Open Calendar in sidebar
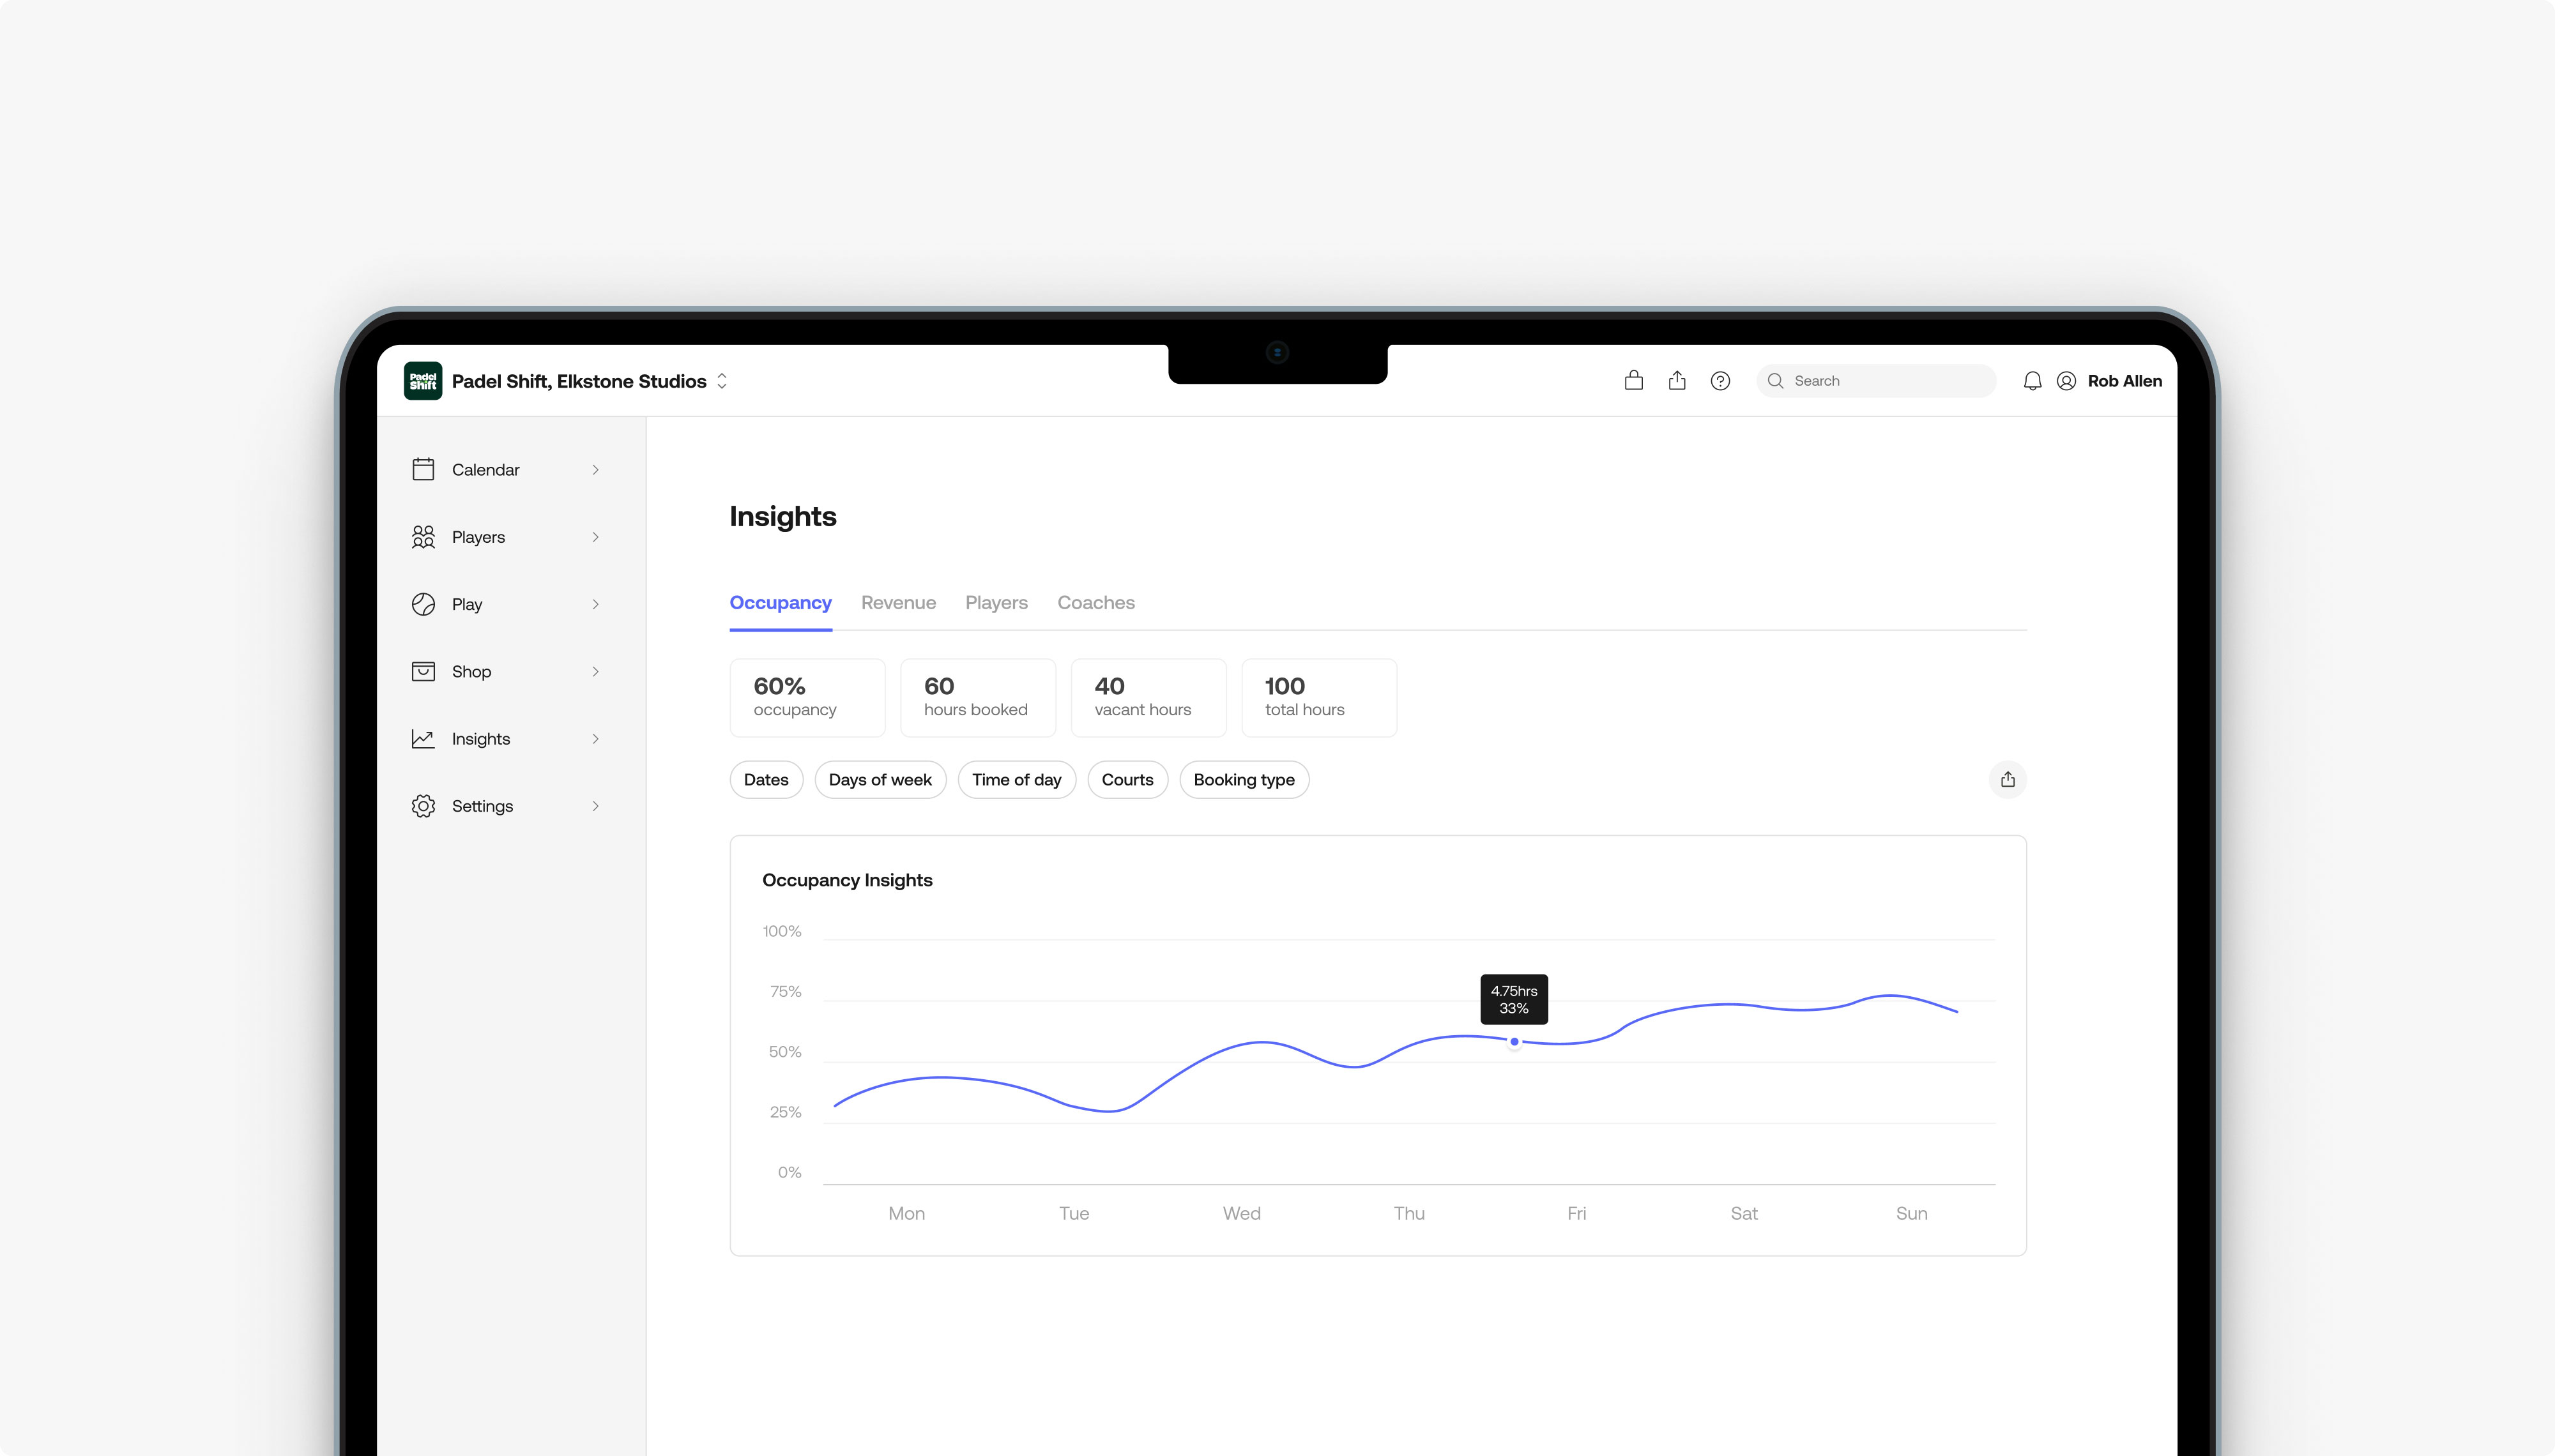Image resolution: width=2555 pixels, height=1456 pixels. click(485, 469)
